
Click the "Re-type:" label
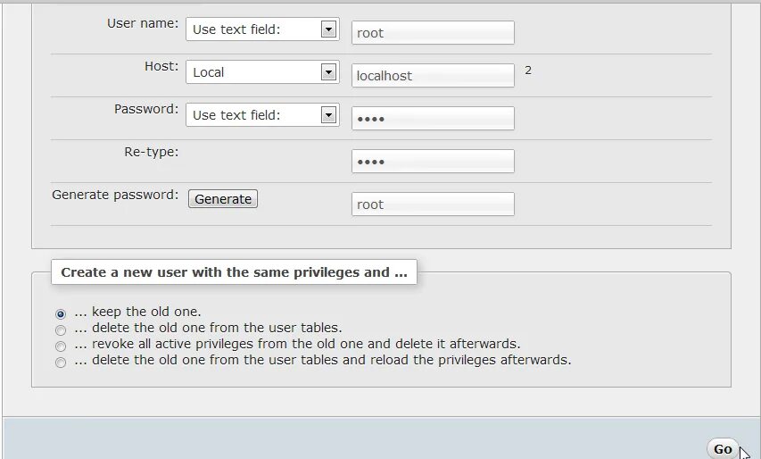152,152
